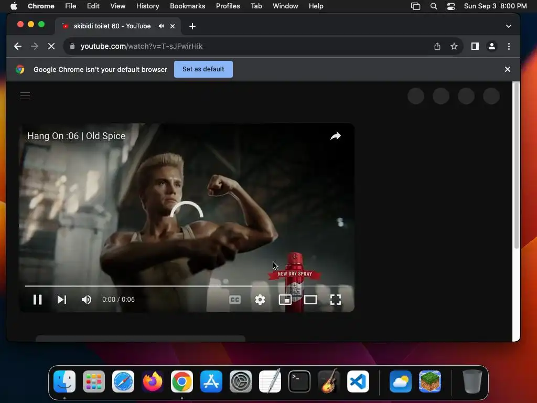View site information lock icon
Viewport: 537px width, 403px height.
click(x=72, y=46)
